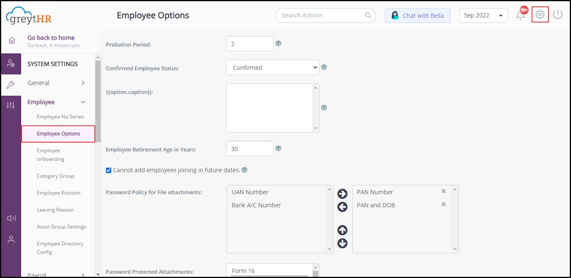Click the Probation Period help icon
The width and height of the screenshot is (571, 278).
279,43
